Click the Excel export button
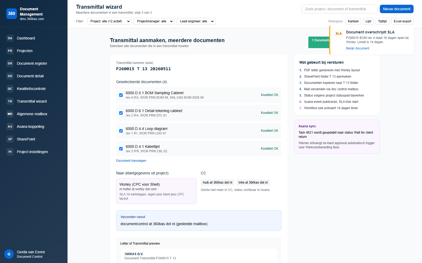422x263 pixels. 402,21
